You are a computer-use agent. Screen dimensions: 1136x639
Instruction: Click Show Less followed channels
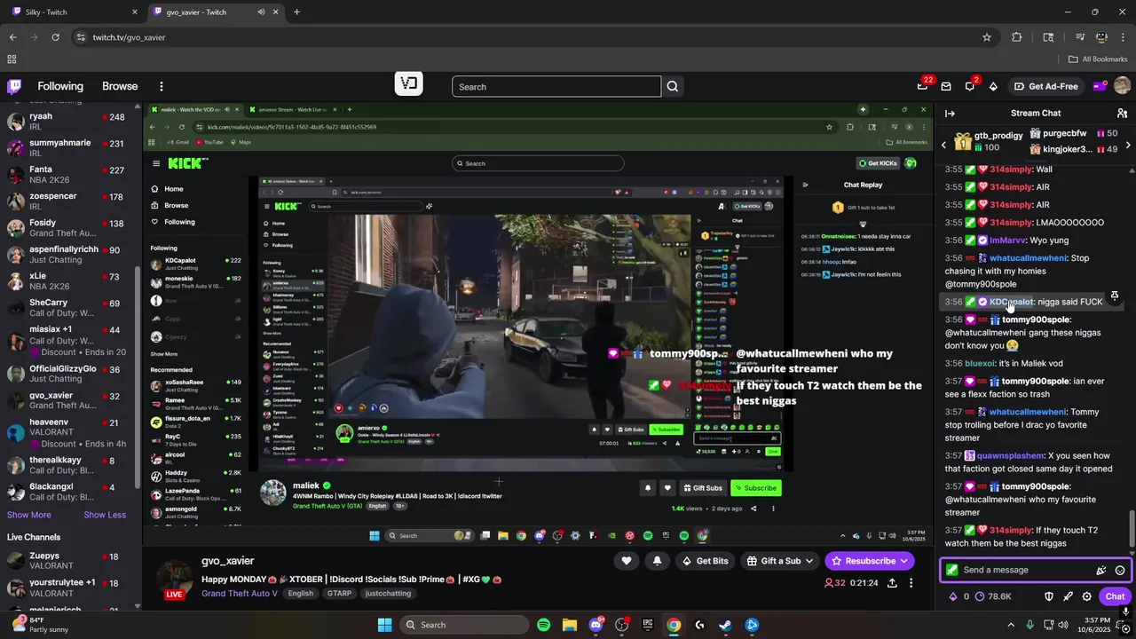[x=105, y=515]
